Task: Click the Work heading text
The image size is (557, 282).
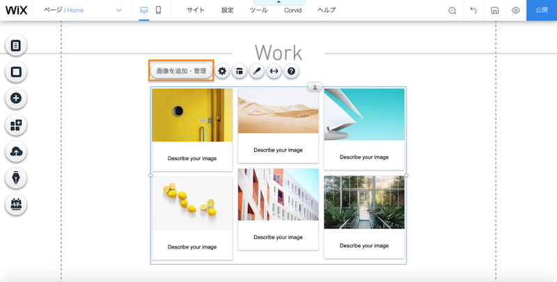Action: pos(278,53)
